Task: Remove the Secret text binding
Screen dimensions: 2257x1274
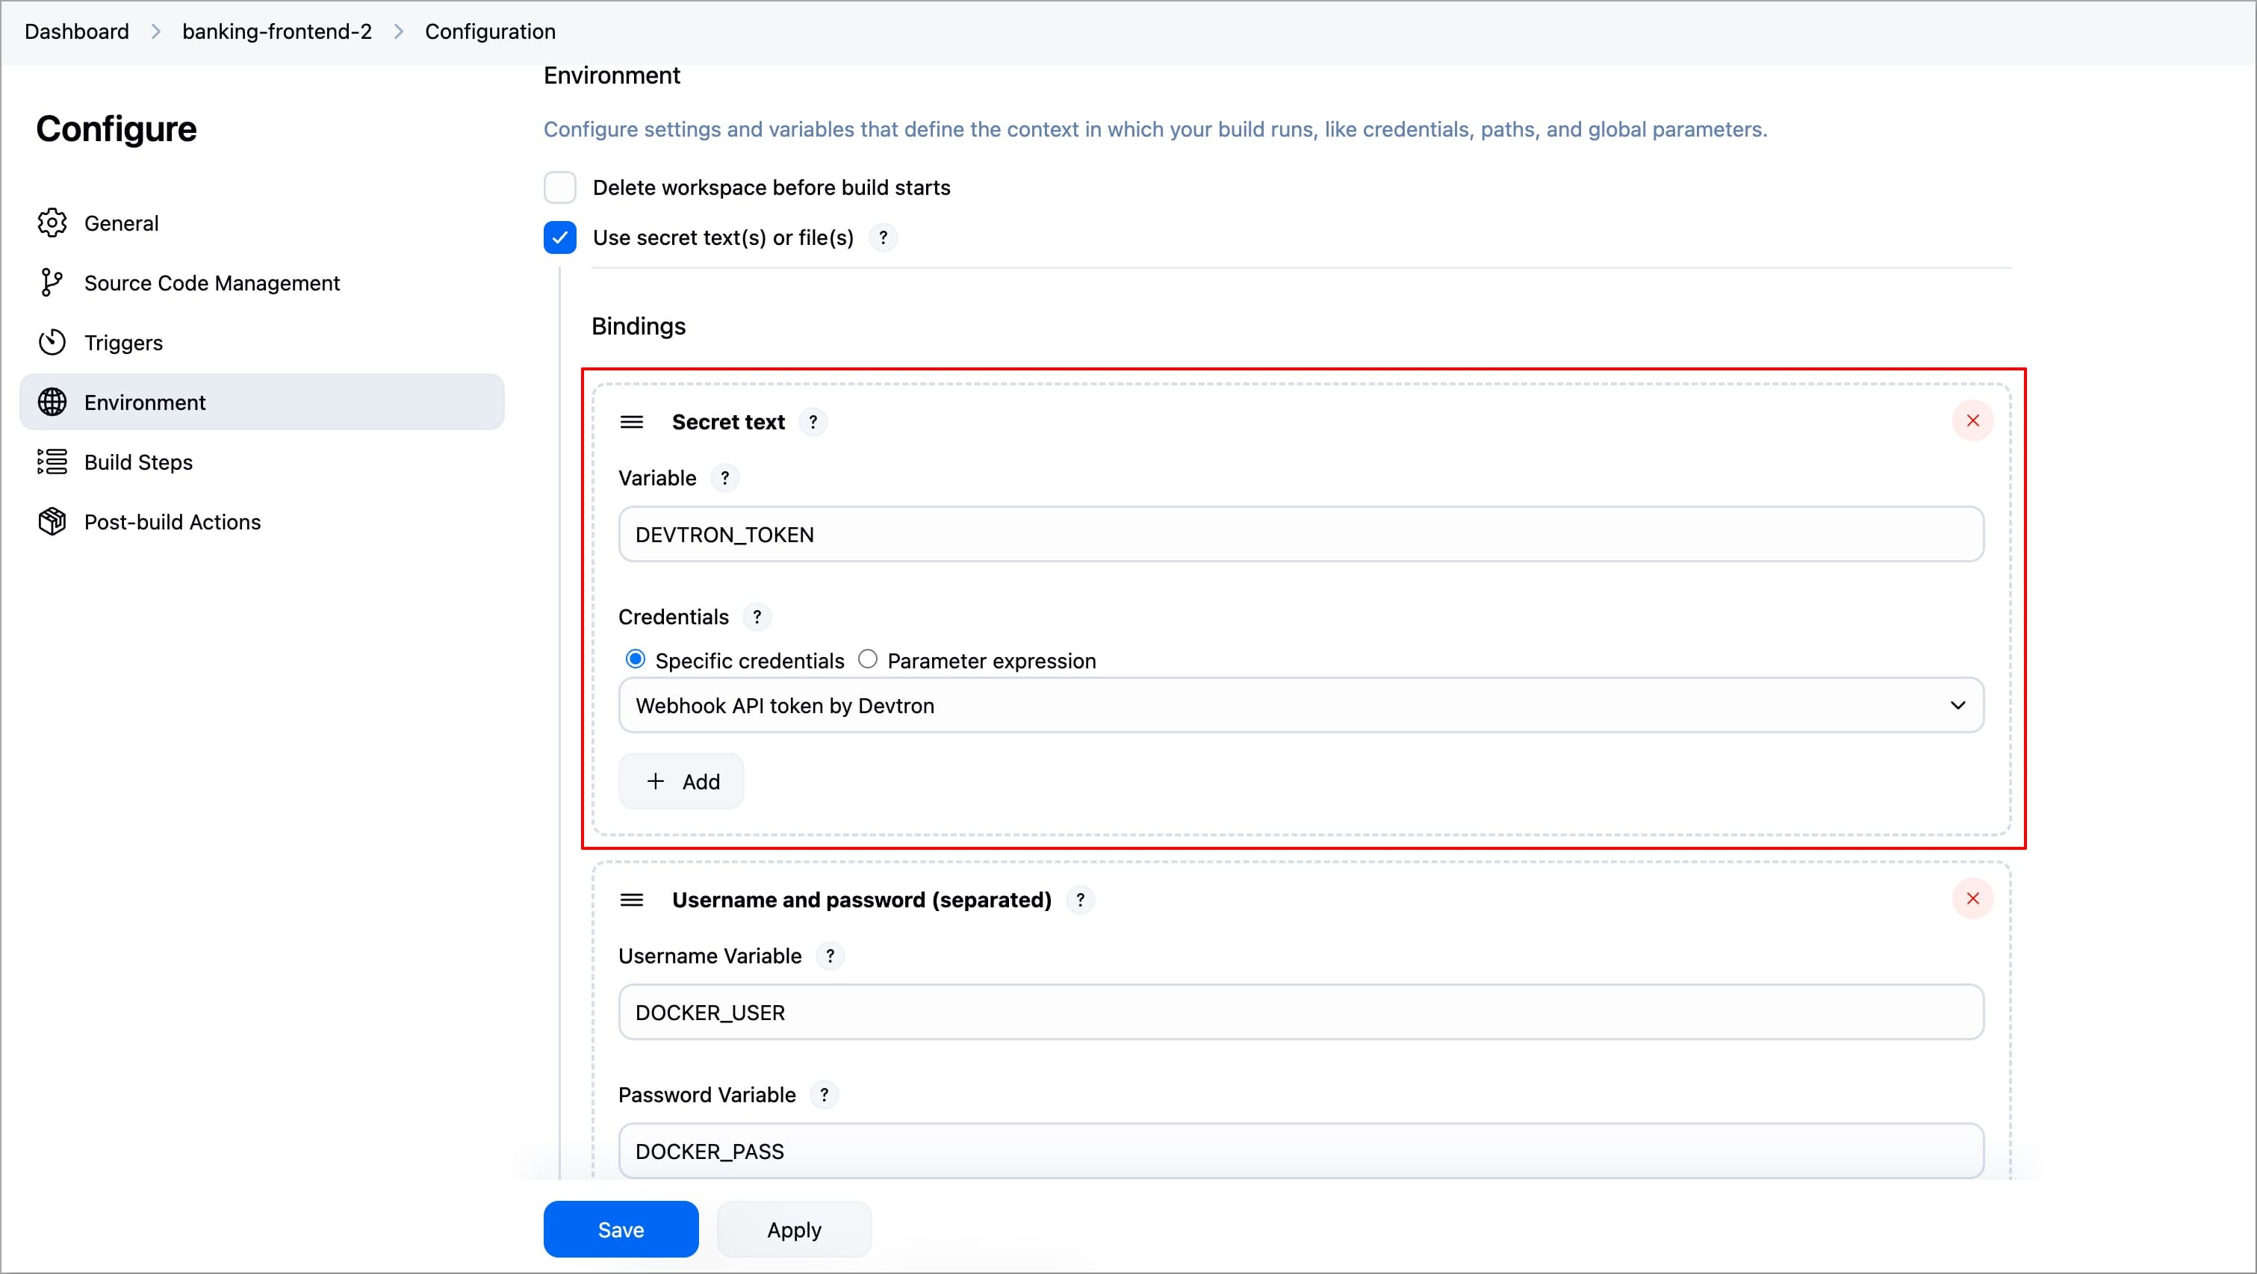Action: (1972, 420)
